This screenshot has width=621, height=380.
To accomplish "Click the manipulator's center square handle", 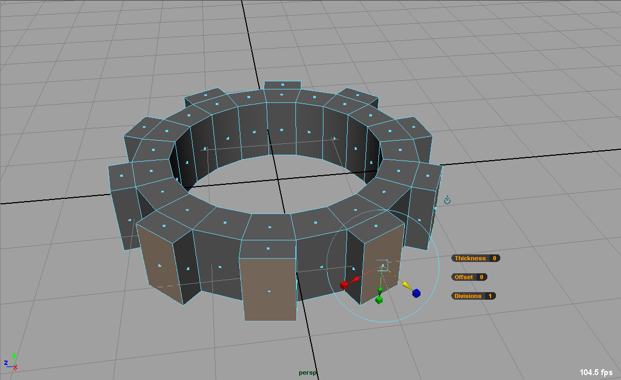I will click(382, 267).
